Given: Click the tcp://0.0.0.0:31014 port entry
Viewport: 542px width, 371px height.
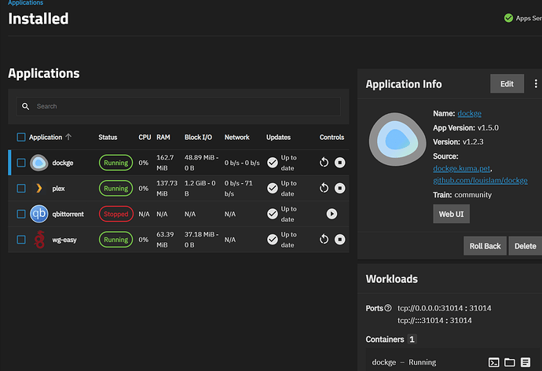Looking at the screenshot, I should click(x=444, y=308).
